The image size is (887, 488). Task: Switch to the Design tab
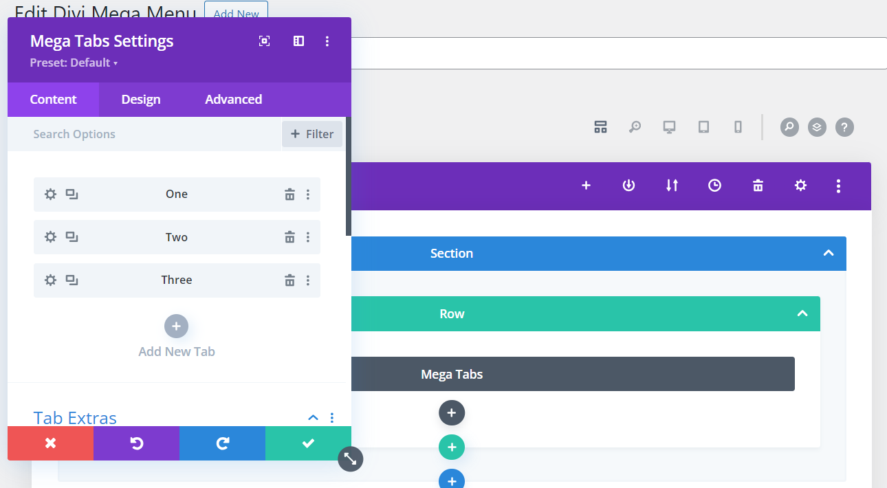[140, 99]
